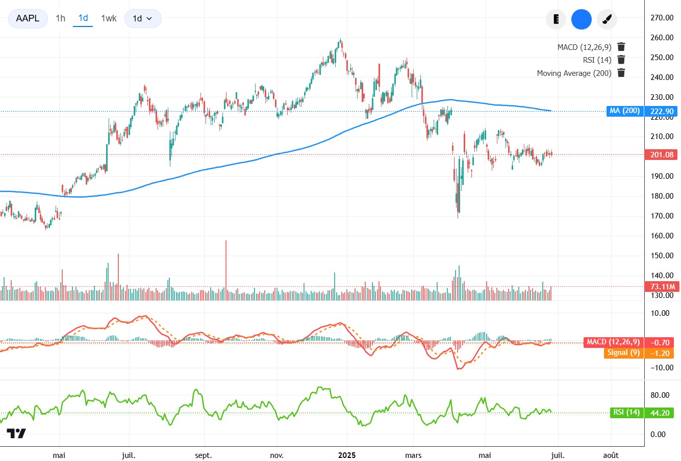Delete the MACD (12,26,9) indicator via trash icon

click(x=621, y=47)
